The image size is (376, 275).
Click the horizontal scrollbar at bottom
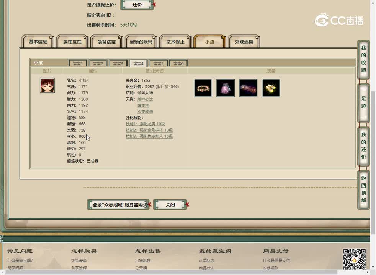171,272
